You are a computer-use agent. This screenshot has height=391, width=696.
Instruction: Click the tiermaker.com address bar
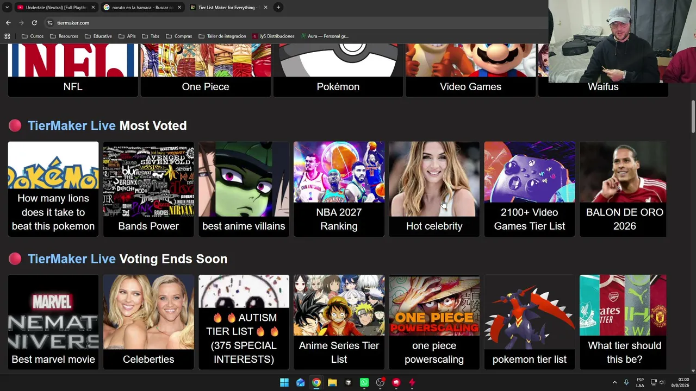pyautogui.click(x=294, y=23)
